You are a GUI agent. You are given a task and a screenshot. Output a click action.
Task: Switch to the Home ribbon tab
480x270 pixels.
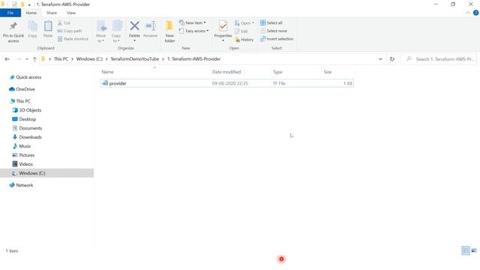click(31, 13)
